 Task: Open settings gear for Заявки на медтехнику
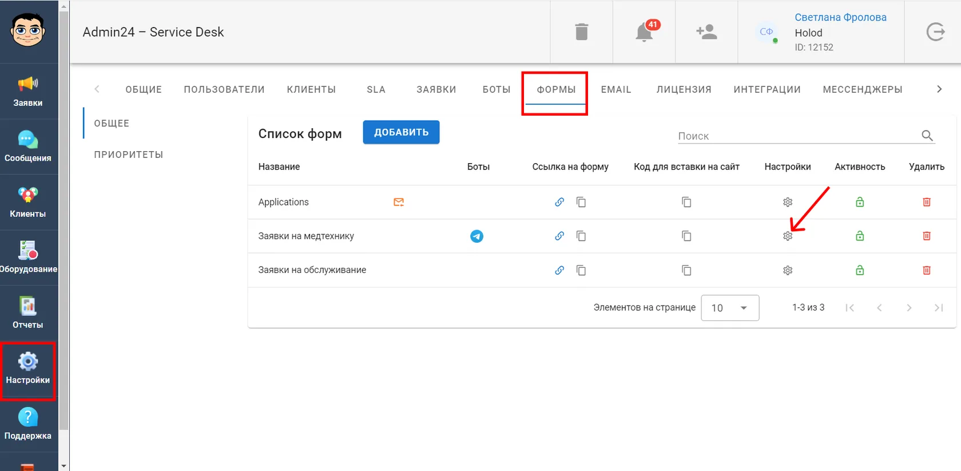(x=788, y=236)
